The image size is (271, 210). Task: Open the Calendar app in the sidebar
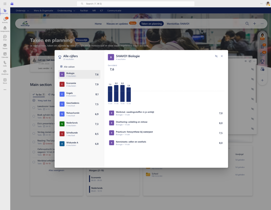[x=5, y=55]
